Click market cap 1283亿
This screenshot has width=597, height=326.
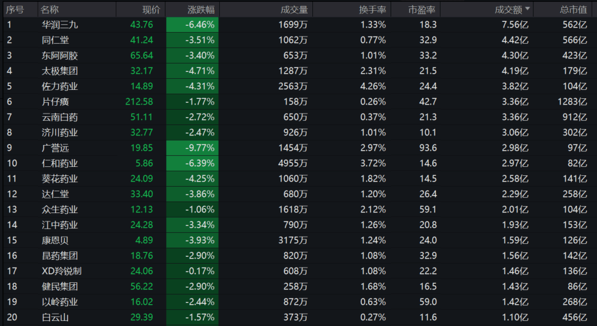(x=572, y=101)
